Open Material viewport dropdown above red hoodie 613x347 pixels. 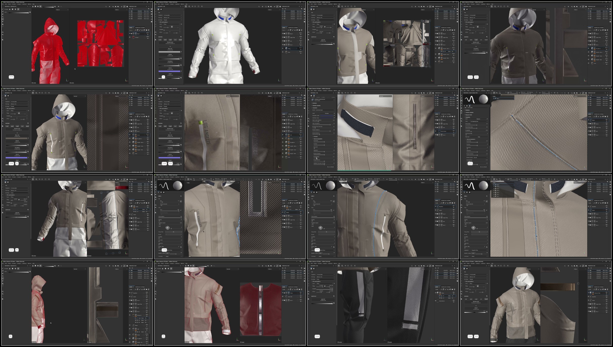62,10
